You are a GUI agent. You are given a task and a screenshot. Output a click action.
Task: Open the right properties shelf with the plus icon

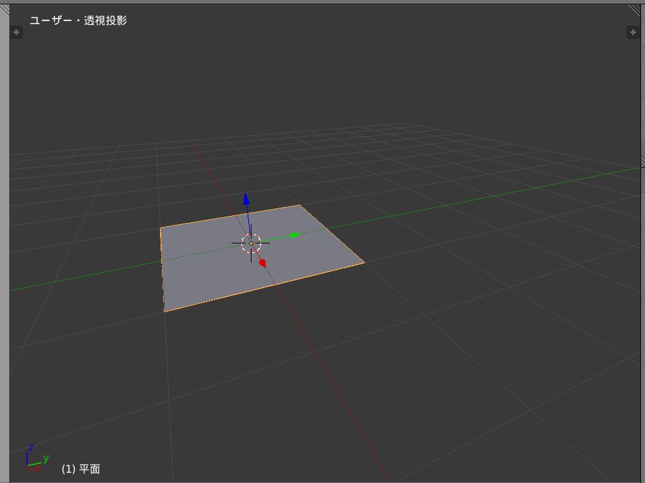(633, 32)
